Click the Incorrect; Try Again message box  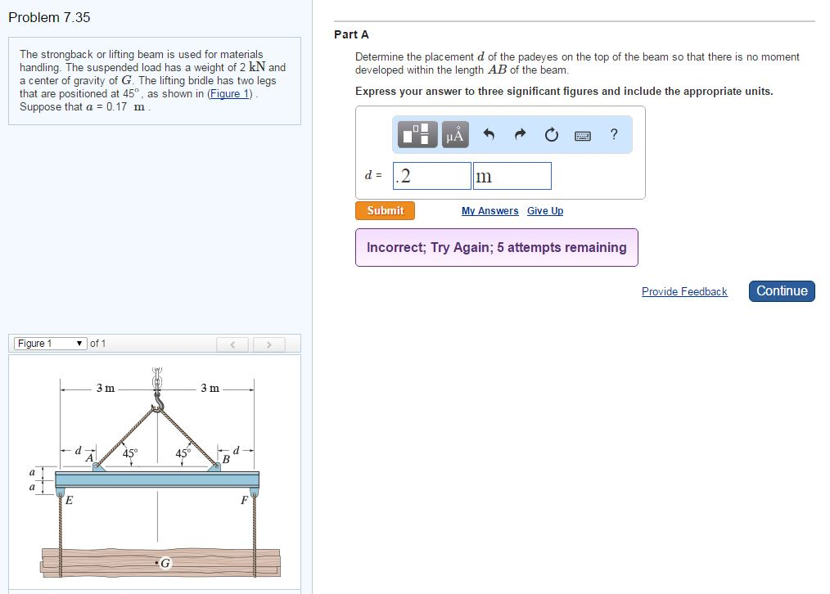coord(496,247)
